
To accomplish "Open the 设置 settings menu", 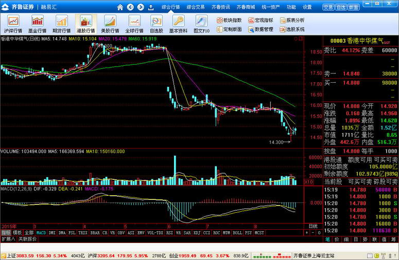I will (x=307, y=7).
